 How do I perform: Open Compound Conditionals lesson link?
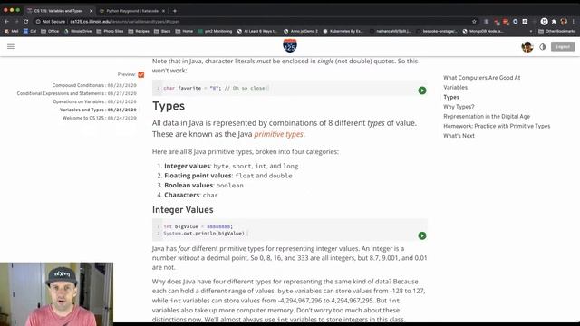[x=94, y=85]
